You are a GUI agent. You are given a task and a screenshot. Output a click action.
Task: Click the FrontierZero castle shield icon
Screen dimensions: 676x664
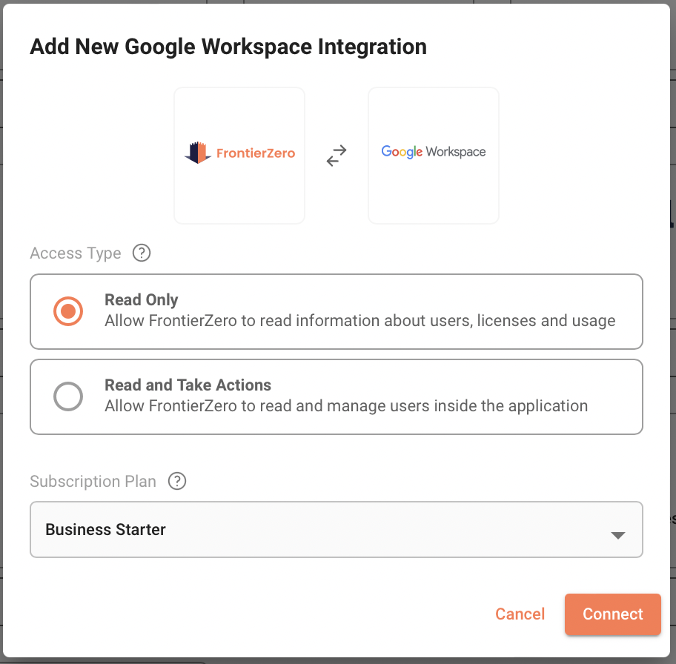[x=198, y=153]
